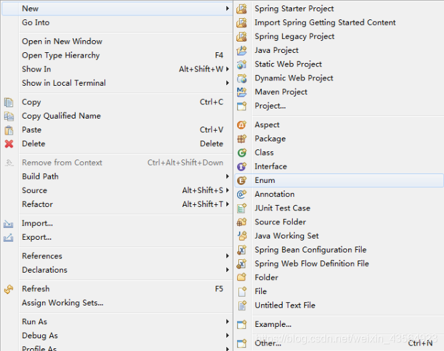Viewport: 444px width, 351px height.
Task: Click the Example... wizard icon
Action: point(242,324)
